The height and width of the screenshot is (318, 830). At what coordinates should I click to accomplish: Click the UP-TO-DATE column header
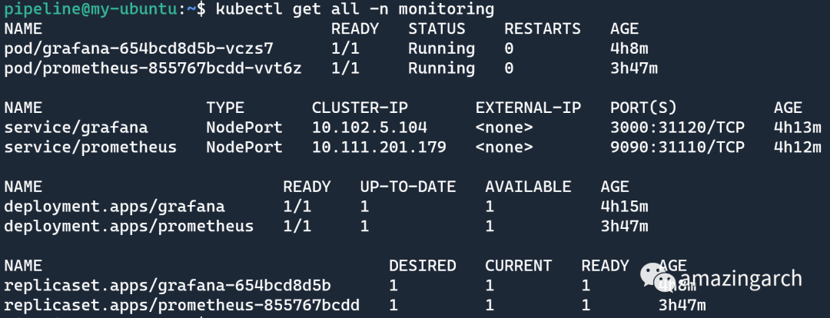click(408, 186)
